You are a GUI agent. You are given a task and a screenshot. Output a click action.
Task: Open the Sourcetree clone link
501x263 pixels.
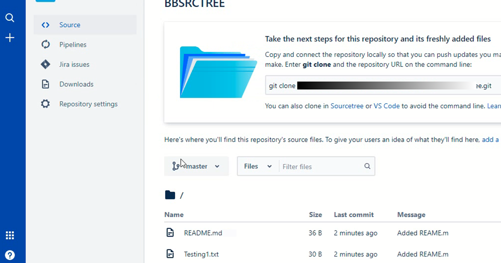pos(347,106)
